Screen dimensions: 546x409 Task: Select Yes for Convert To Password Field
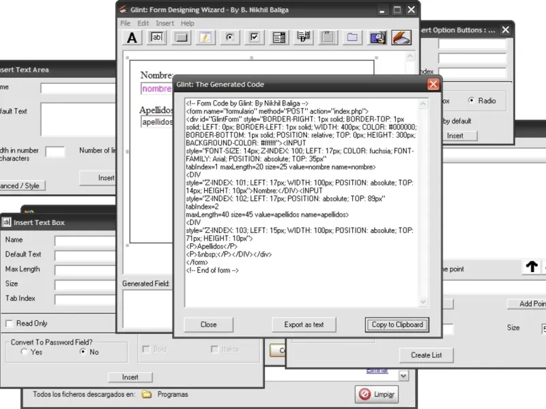(24, 352)
